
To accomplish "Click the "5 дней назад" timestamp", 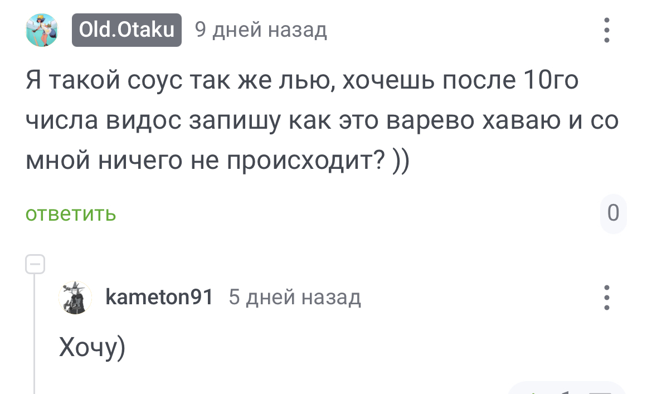I will pyautogui.click(x=295, y=298).
